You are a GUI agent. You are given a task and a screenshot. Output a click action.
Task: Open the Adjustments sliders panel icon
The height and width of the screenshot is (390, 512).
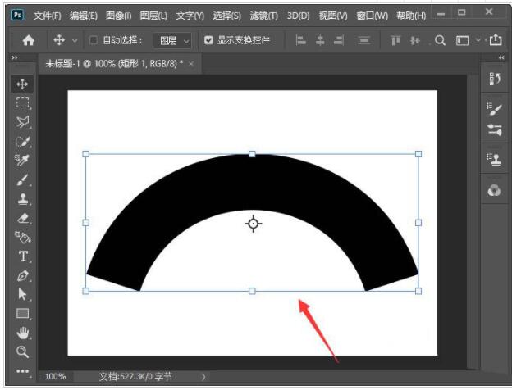[495, 129]
